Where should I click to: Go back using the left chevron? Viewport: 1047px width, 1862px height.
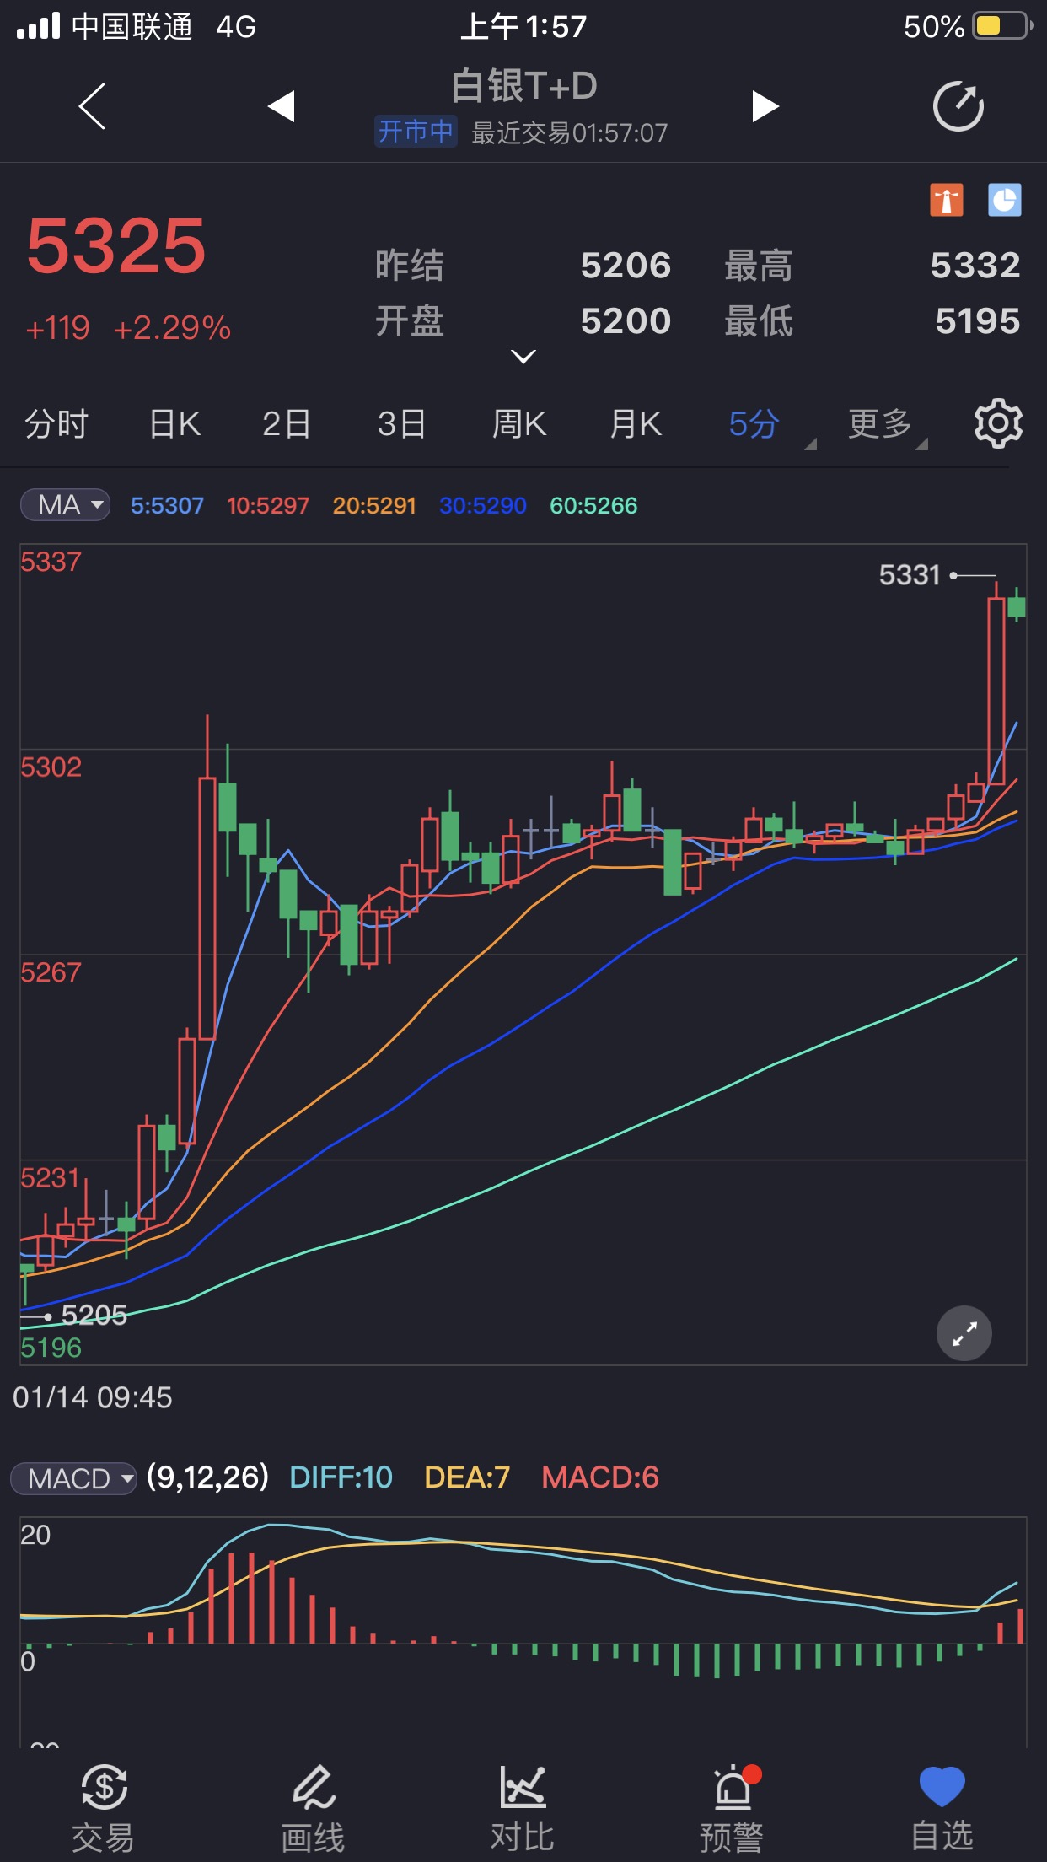[x=92, y=106]
